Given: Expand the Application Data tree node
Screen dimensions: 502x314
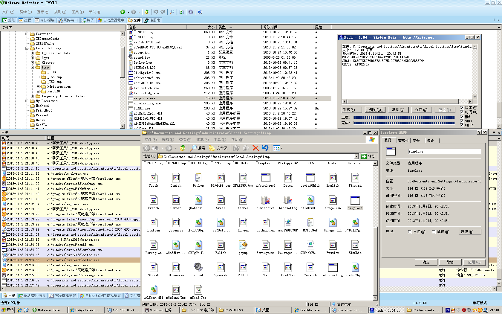Looking at the screenshot, I should click(x=33, y=53).
